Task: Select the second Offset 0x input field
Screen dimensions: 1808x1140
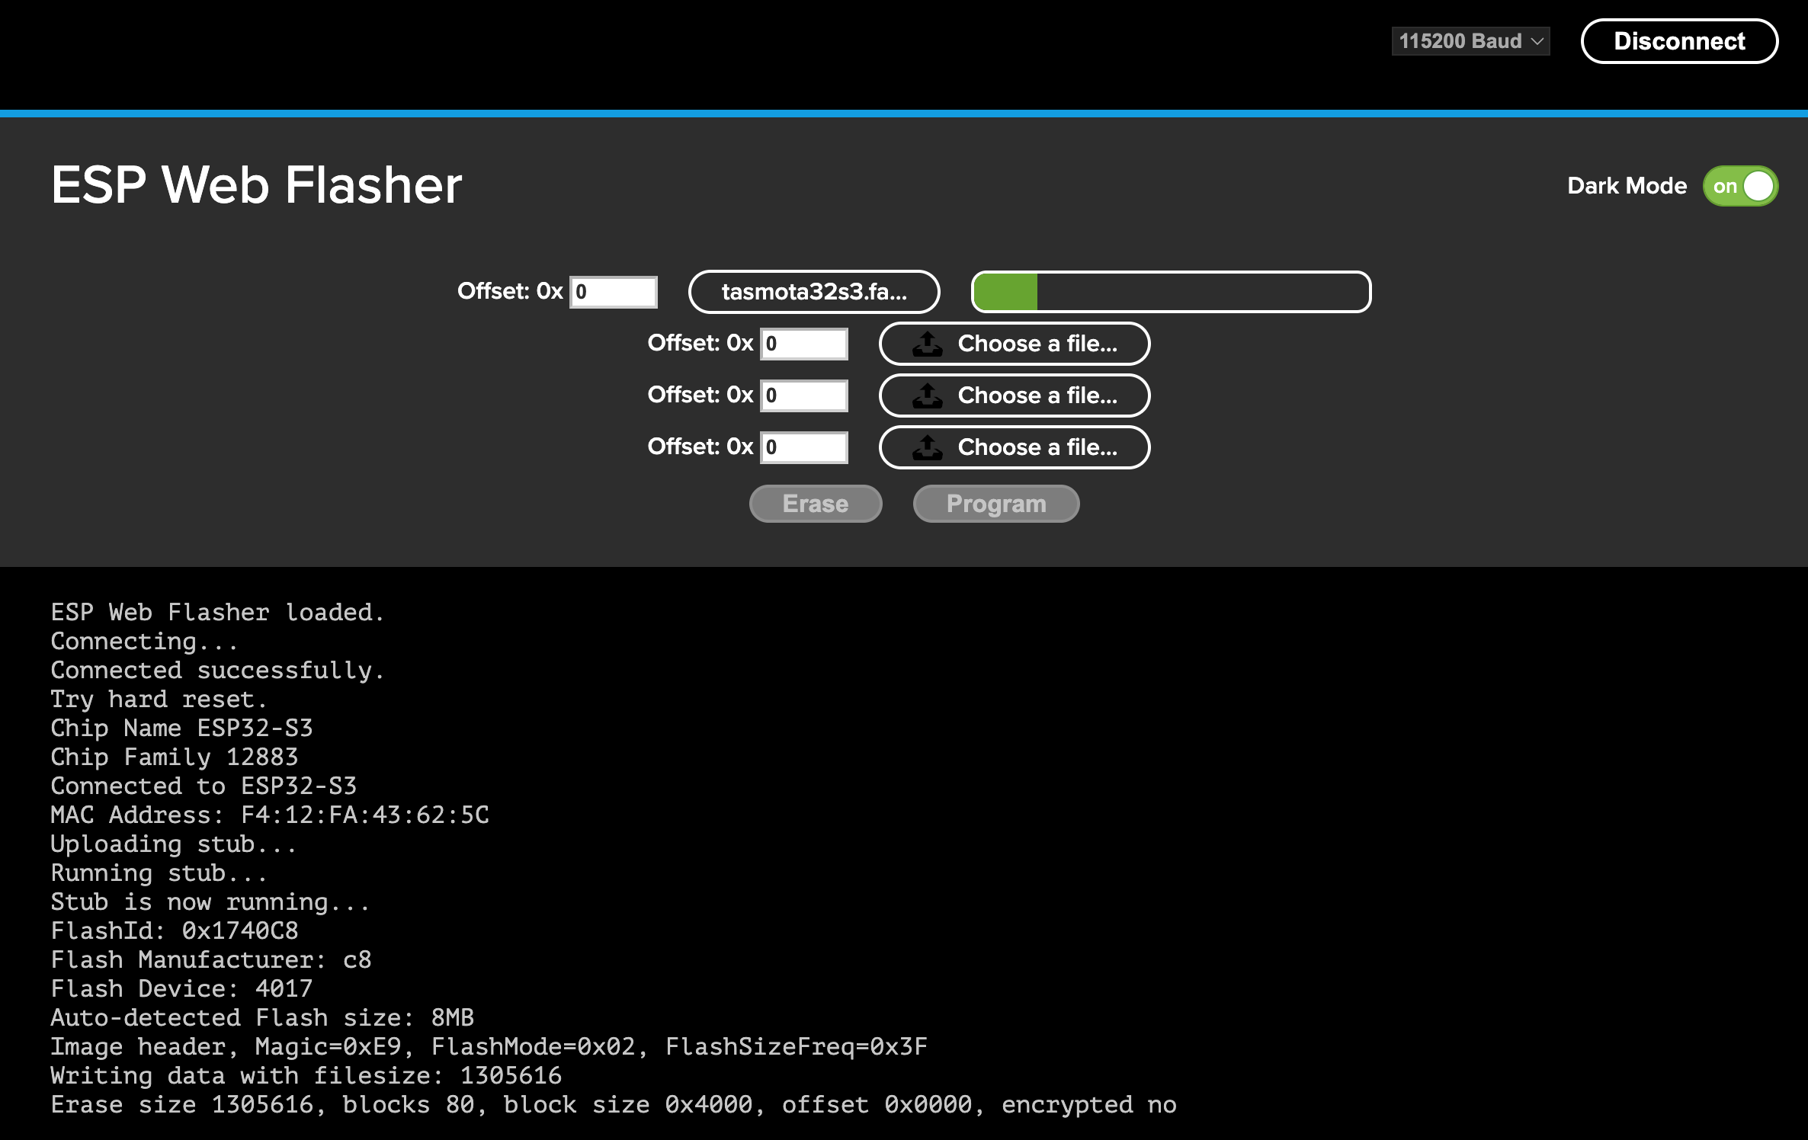Action: coord(803,344)
